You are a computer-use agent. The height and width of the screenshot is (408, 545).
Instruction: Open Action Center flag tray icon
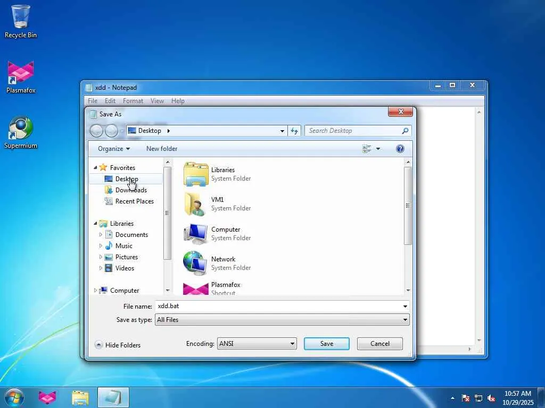(465, 398)
